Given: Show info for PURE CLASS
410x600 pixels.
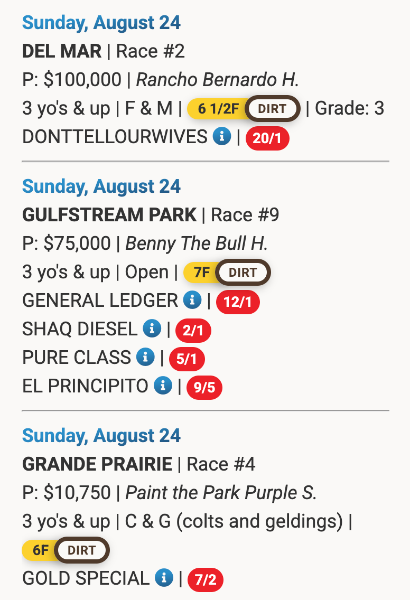Looking at the screenshot, I should [x=145, y=358].
